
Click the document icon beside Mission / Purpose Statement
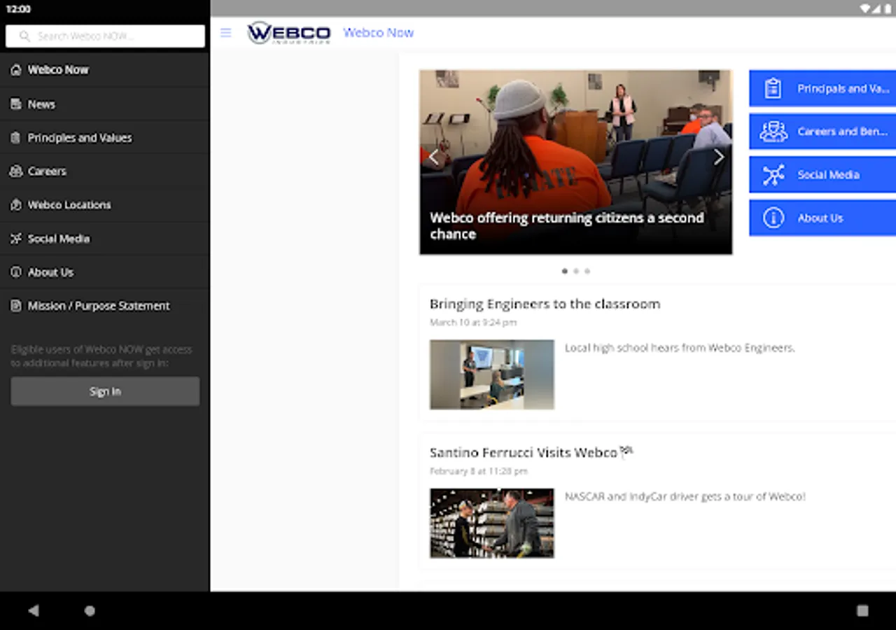tap(15, 306)
